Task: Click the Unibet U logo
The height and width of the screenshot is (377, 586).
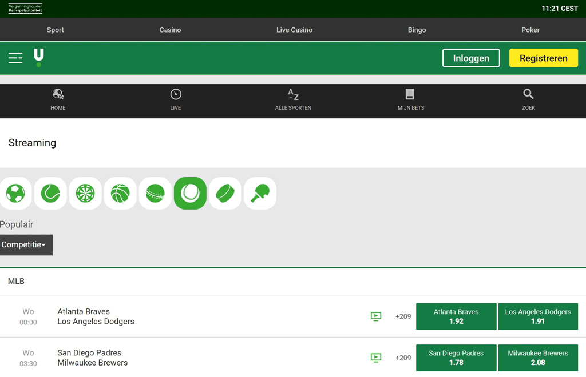Action: (x=38, y=58)
